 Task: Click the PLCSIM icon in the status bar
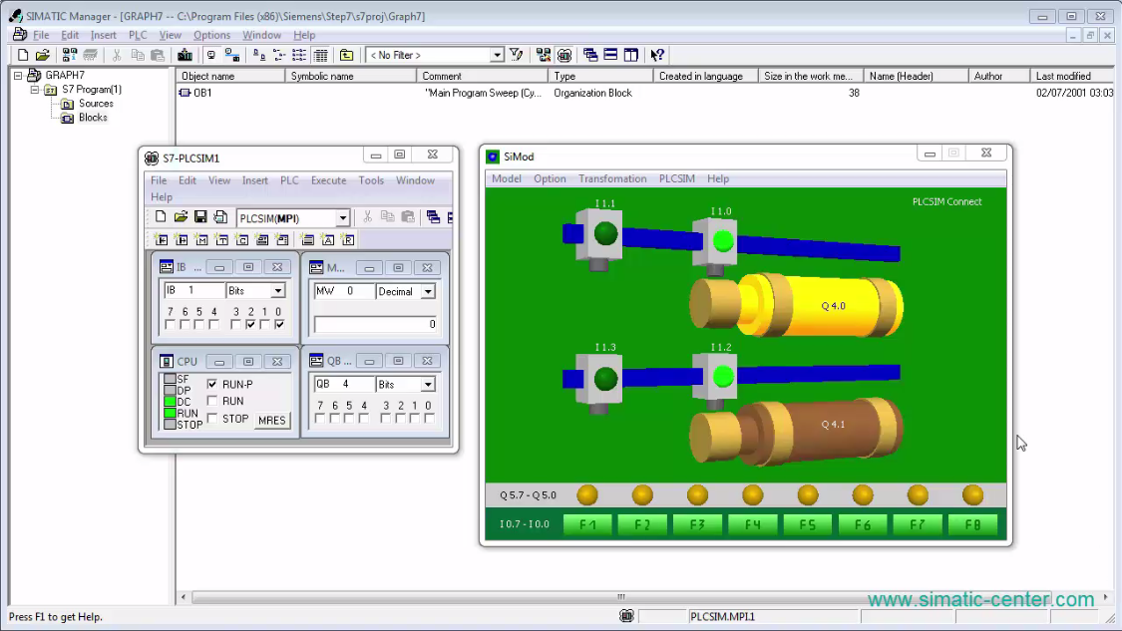pos(627,616)
